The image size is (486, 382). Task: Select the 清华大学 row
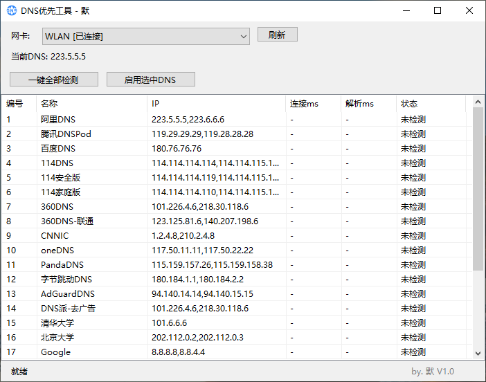point(237,323)
